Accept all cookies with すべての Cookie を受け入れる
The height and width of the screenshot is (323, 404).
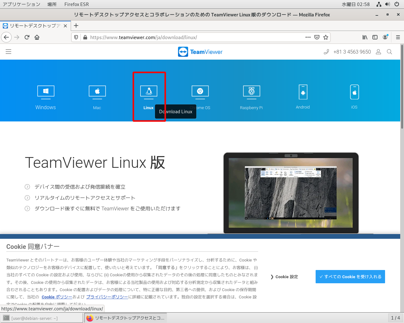350,277
